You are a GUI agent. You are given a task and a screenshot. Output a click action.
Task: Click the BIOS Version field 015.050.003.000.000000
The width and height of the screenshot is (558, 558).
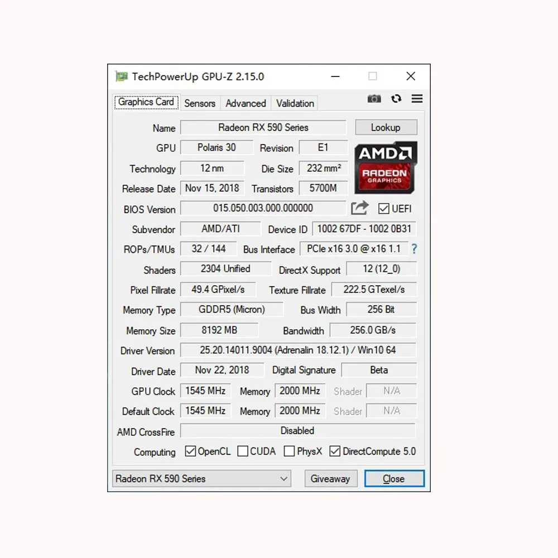[x=263, y=208]
